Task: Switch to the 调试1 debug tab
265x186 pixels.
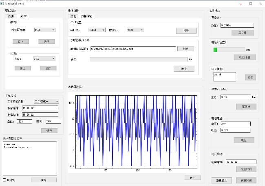Action: [11, 16]
